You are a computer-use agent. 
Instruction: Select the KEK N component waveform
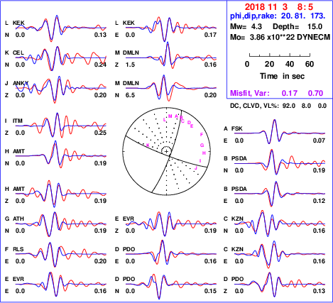pos(61,28)
